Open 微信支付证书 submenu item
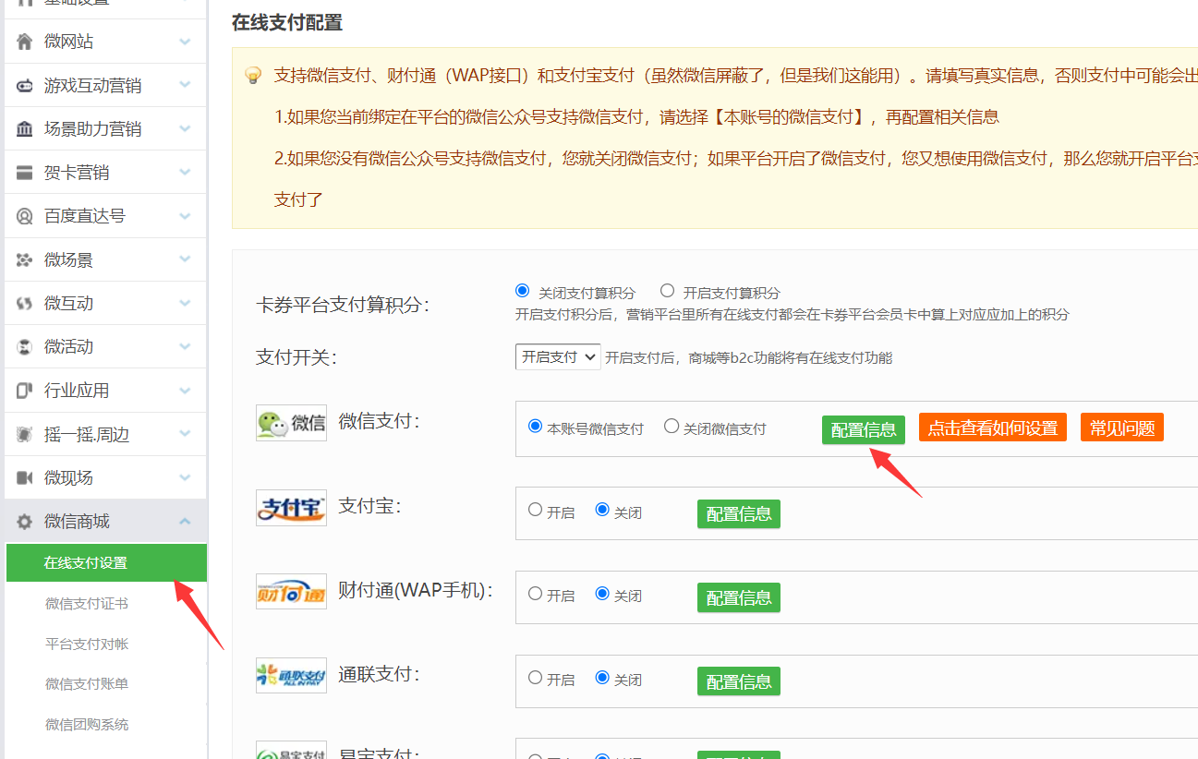 tap(87, 604)
